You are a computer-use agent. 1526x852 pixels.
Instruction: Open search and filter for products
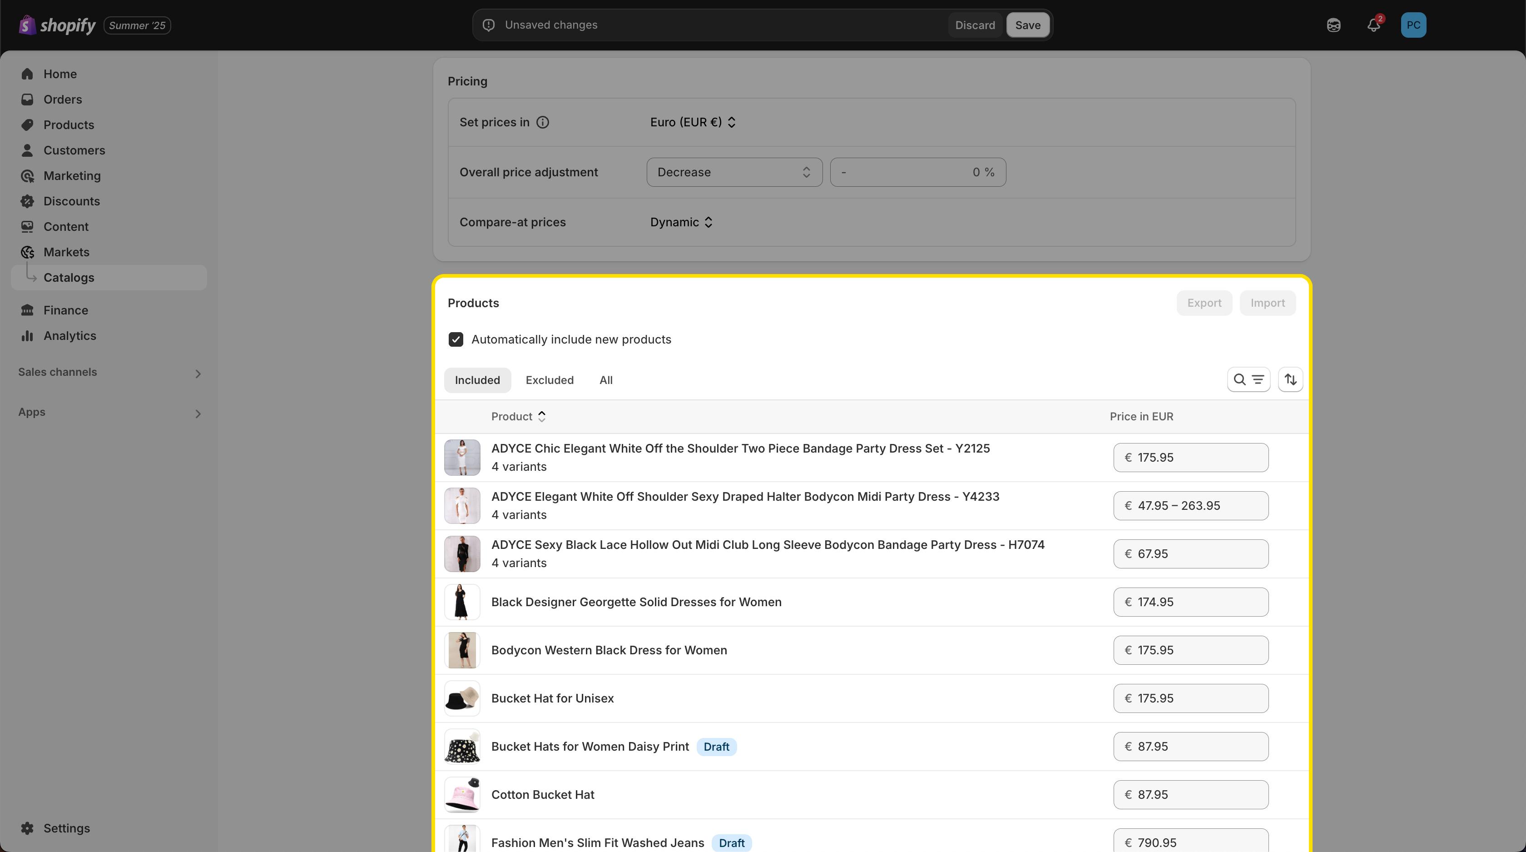point(1249,380)
